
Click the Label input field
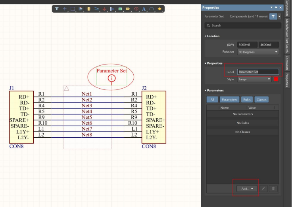(258, 72)
